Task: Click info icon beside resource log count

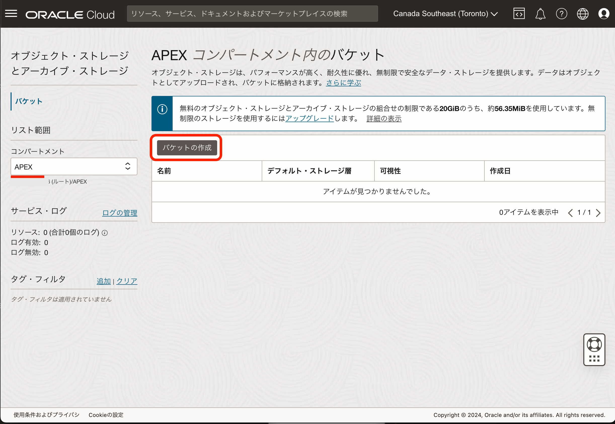Action: click(105, 233)
